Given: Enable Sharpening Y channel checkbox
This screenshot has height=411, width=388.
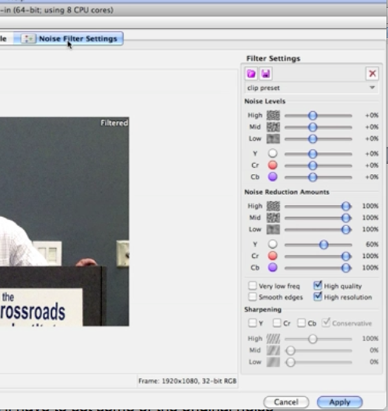Looking at the screenshot, I should (x=252, y=323).
